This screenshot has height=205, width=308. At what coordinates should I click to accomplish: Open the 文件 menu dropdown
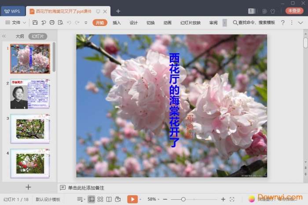(16, 22)
